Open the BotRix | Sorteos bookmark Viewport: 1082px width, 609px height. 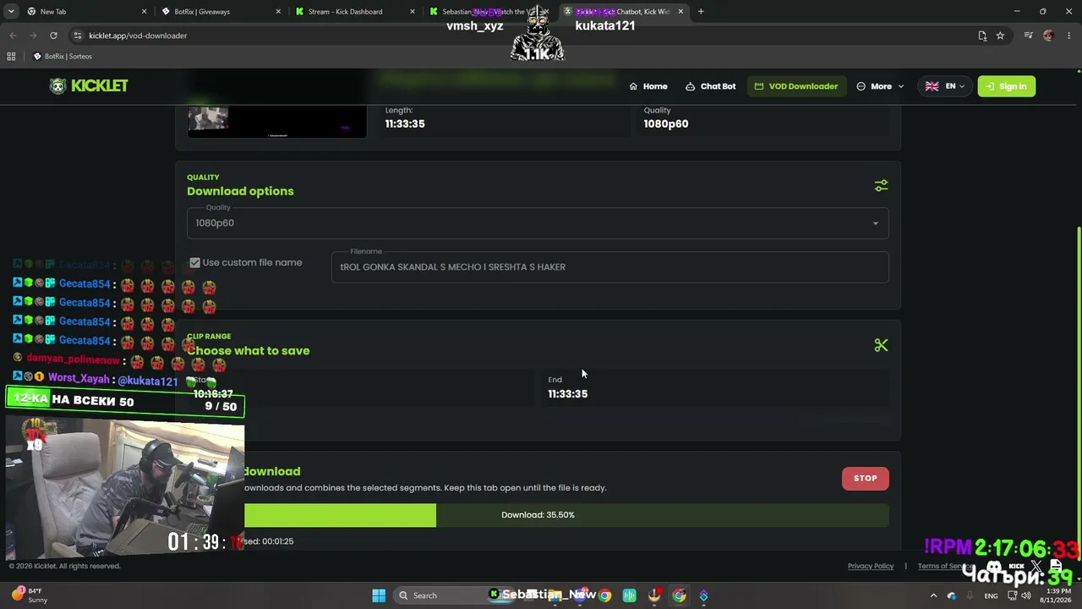pos(63,57)
